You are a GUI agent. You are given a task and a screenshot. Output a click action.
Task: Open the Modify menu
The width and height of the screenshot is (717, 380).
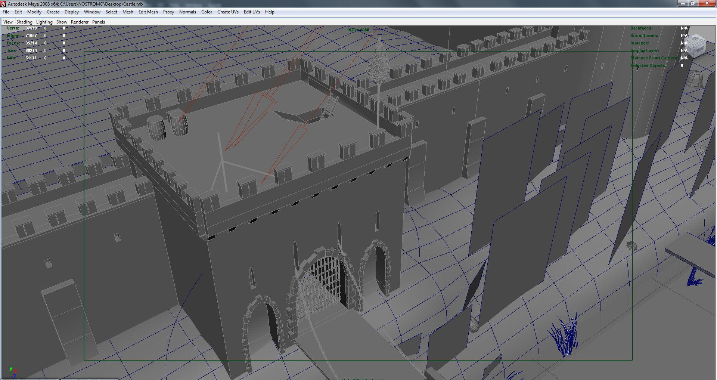[34, 12]
